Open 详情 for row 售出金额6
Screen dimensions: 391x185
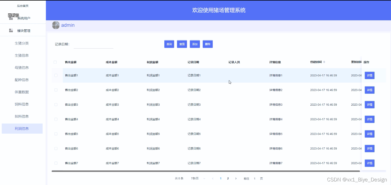[370, 148]
